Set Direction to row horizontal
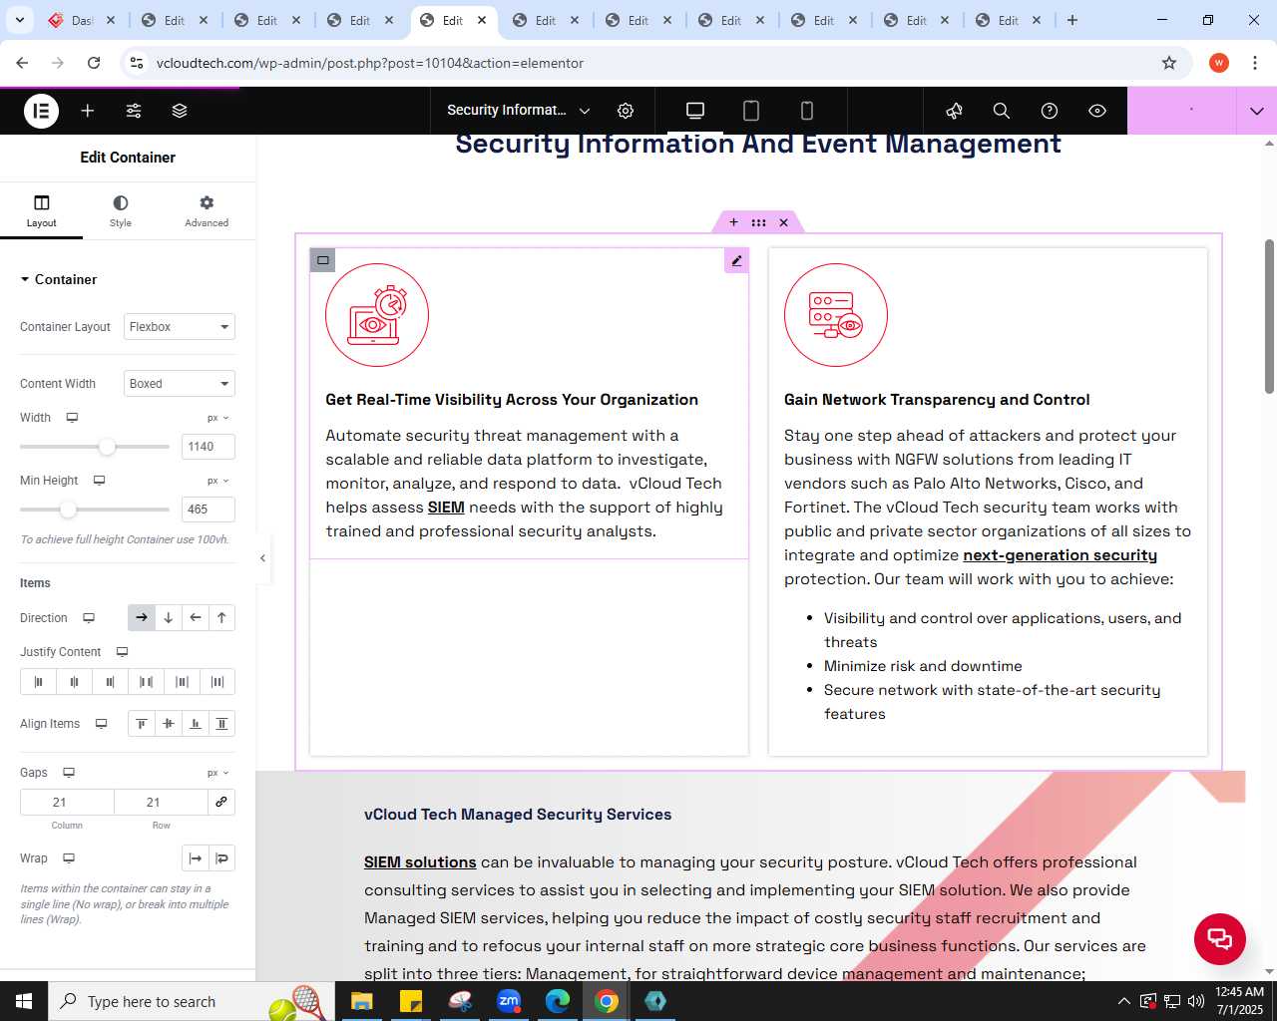Image resolution: width=1277 pixels, height=1021 pixels. click(142, 618)
